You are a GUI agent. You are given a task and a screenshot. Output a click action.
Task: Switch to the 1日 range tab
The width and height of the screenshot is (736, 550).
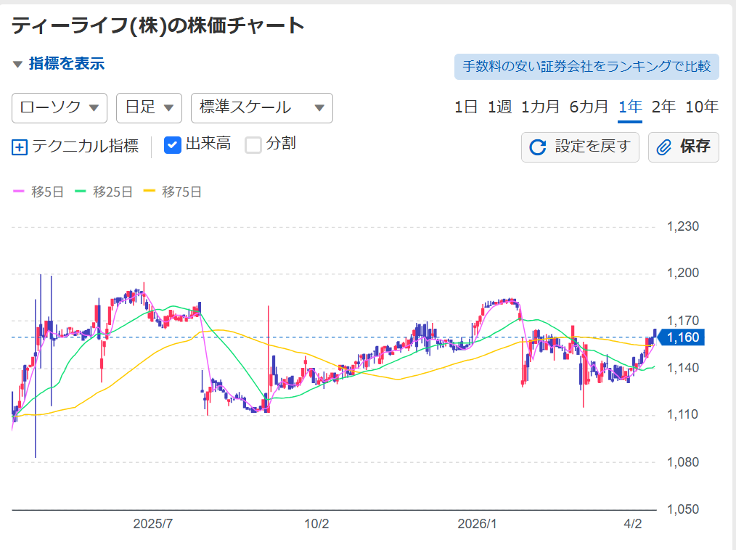(466, 107)
